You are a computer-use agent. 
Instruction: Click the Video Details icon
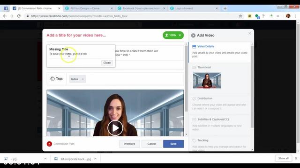point(194,46)
